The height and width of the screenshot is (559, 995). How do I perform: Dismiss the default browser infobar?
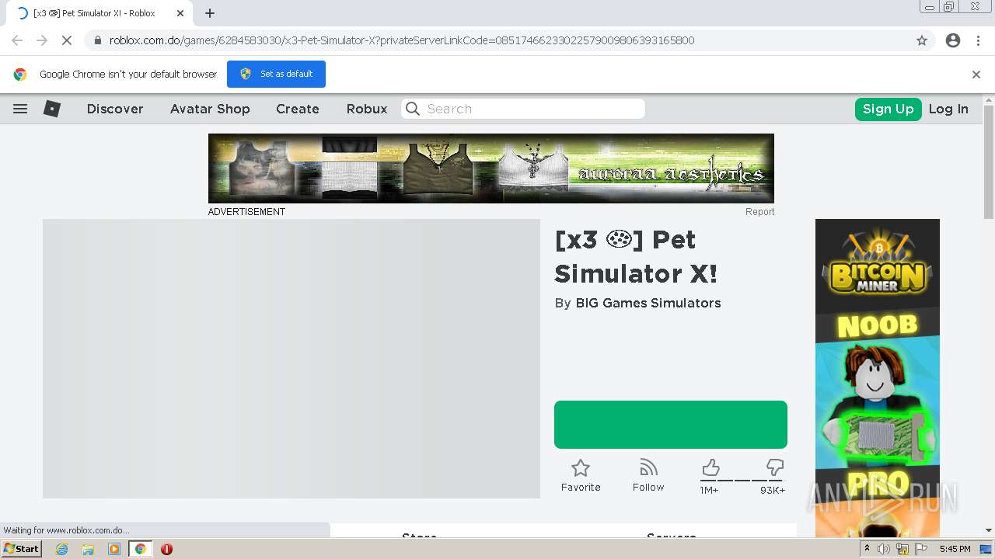click(x=976, y=75)
